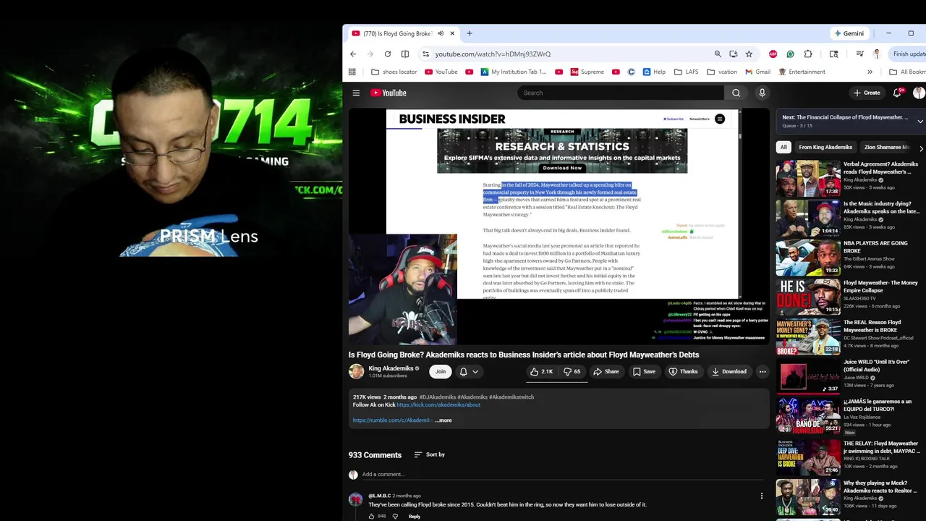Download the video
The height and width of the screenshot is (521, 926).
click(729, 371)
